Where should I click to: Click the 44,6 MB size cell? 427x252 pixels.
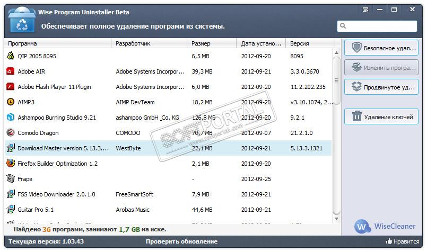[x=202, y=210]
